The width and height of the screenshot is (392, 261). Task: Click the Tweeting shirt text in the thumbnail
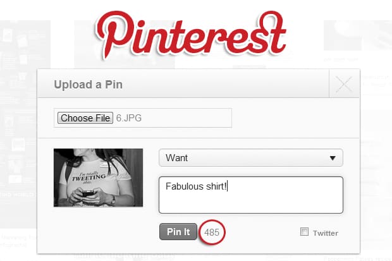89,176
